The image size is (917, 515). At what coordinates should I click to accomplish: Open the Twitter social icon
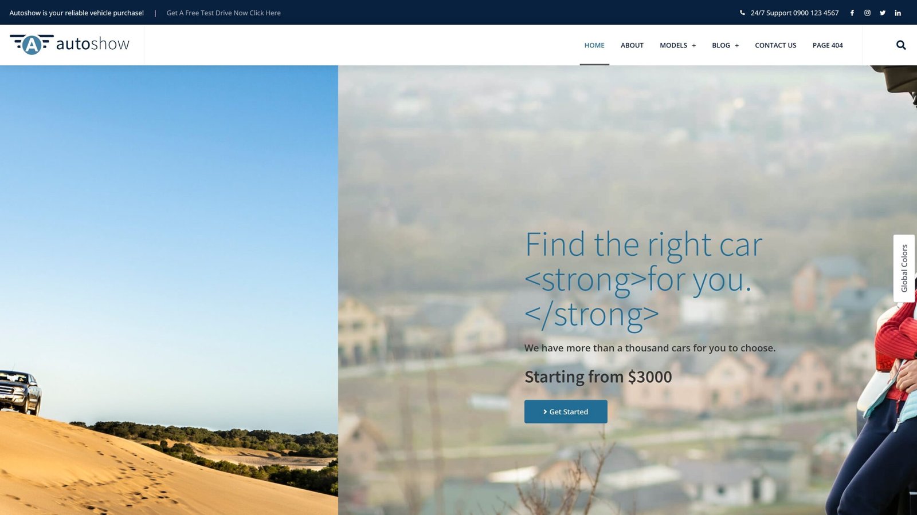(x=883, y=13)
